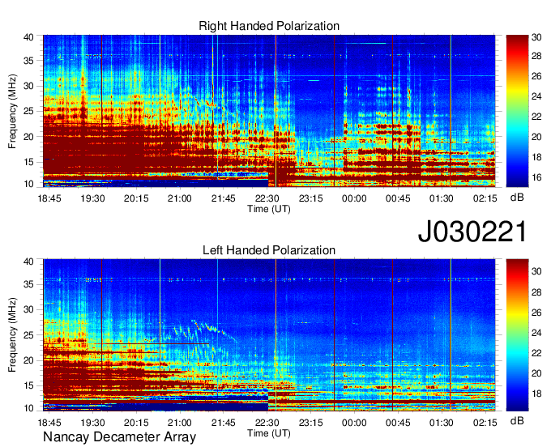Click the 21:00 time tick on the Right Handed plot
This screenshot has height=447, width=551.
click(x=180, y=198)
